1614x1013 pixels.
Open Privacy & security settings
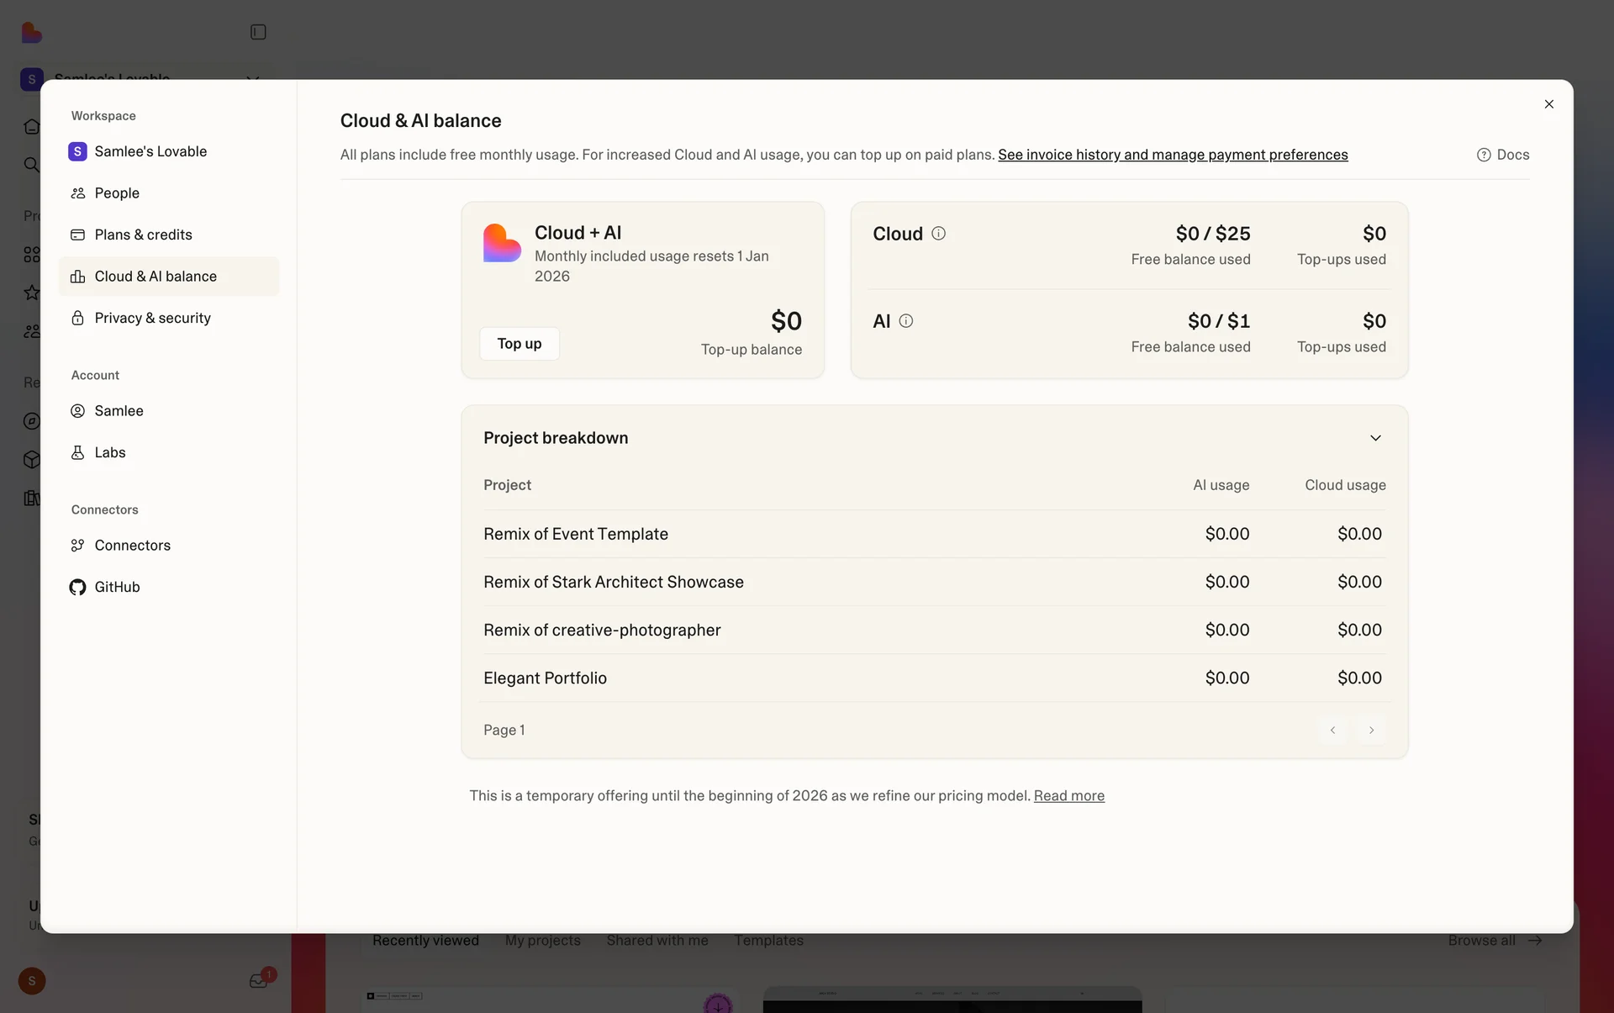pyautogui.click(x=152, y=318)
